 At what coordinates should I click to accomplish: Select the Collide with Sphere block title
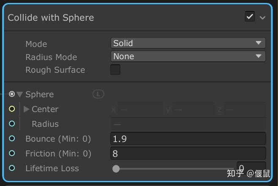point(51,18)
